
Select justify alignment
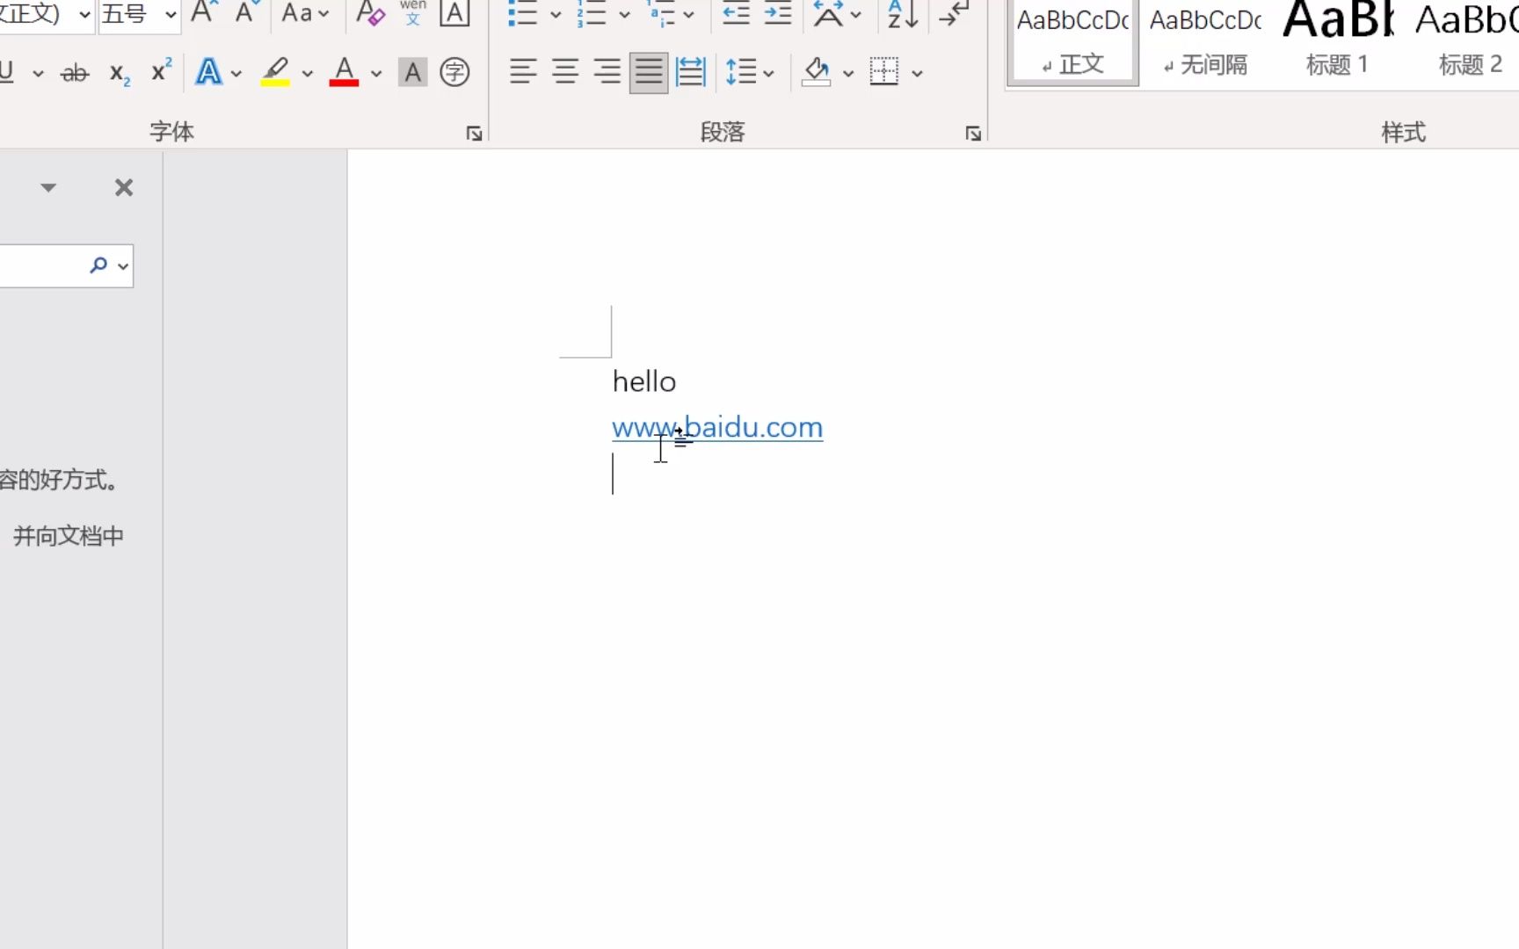[649, 72]
